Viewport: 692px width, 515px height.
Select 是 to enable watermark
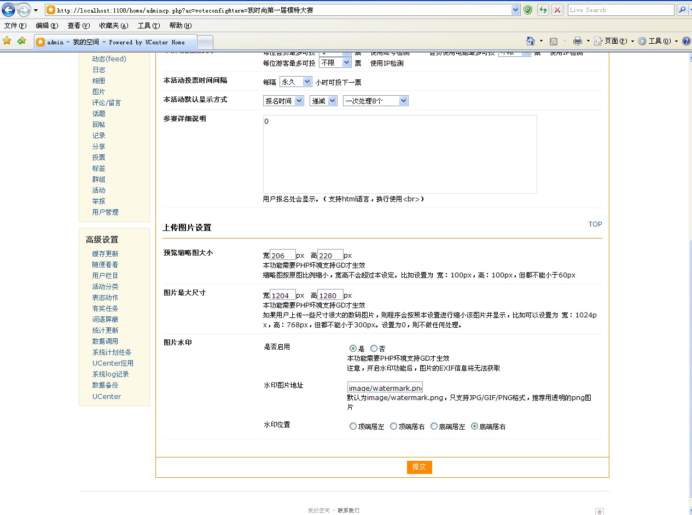pos(353,348)
